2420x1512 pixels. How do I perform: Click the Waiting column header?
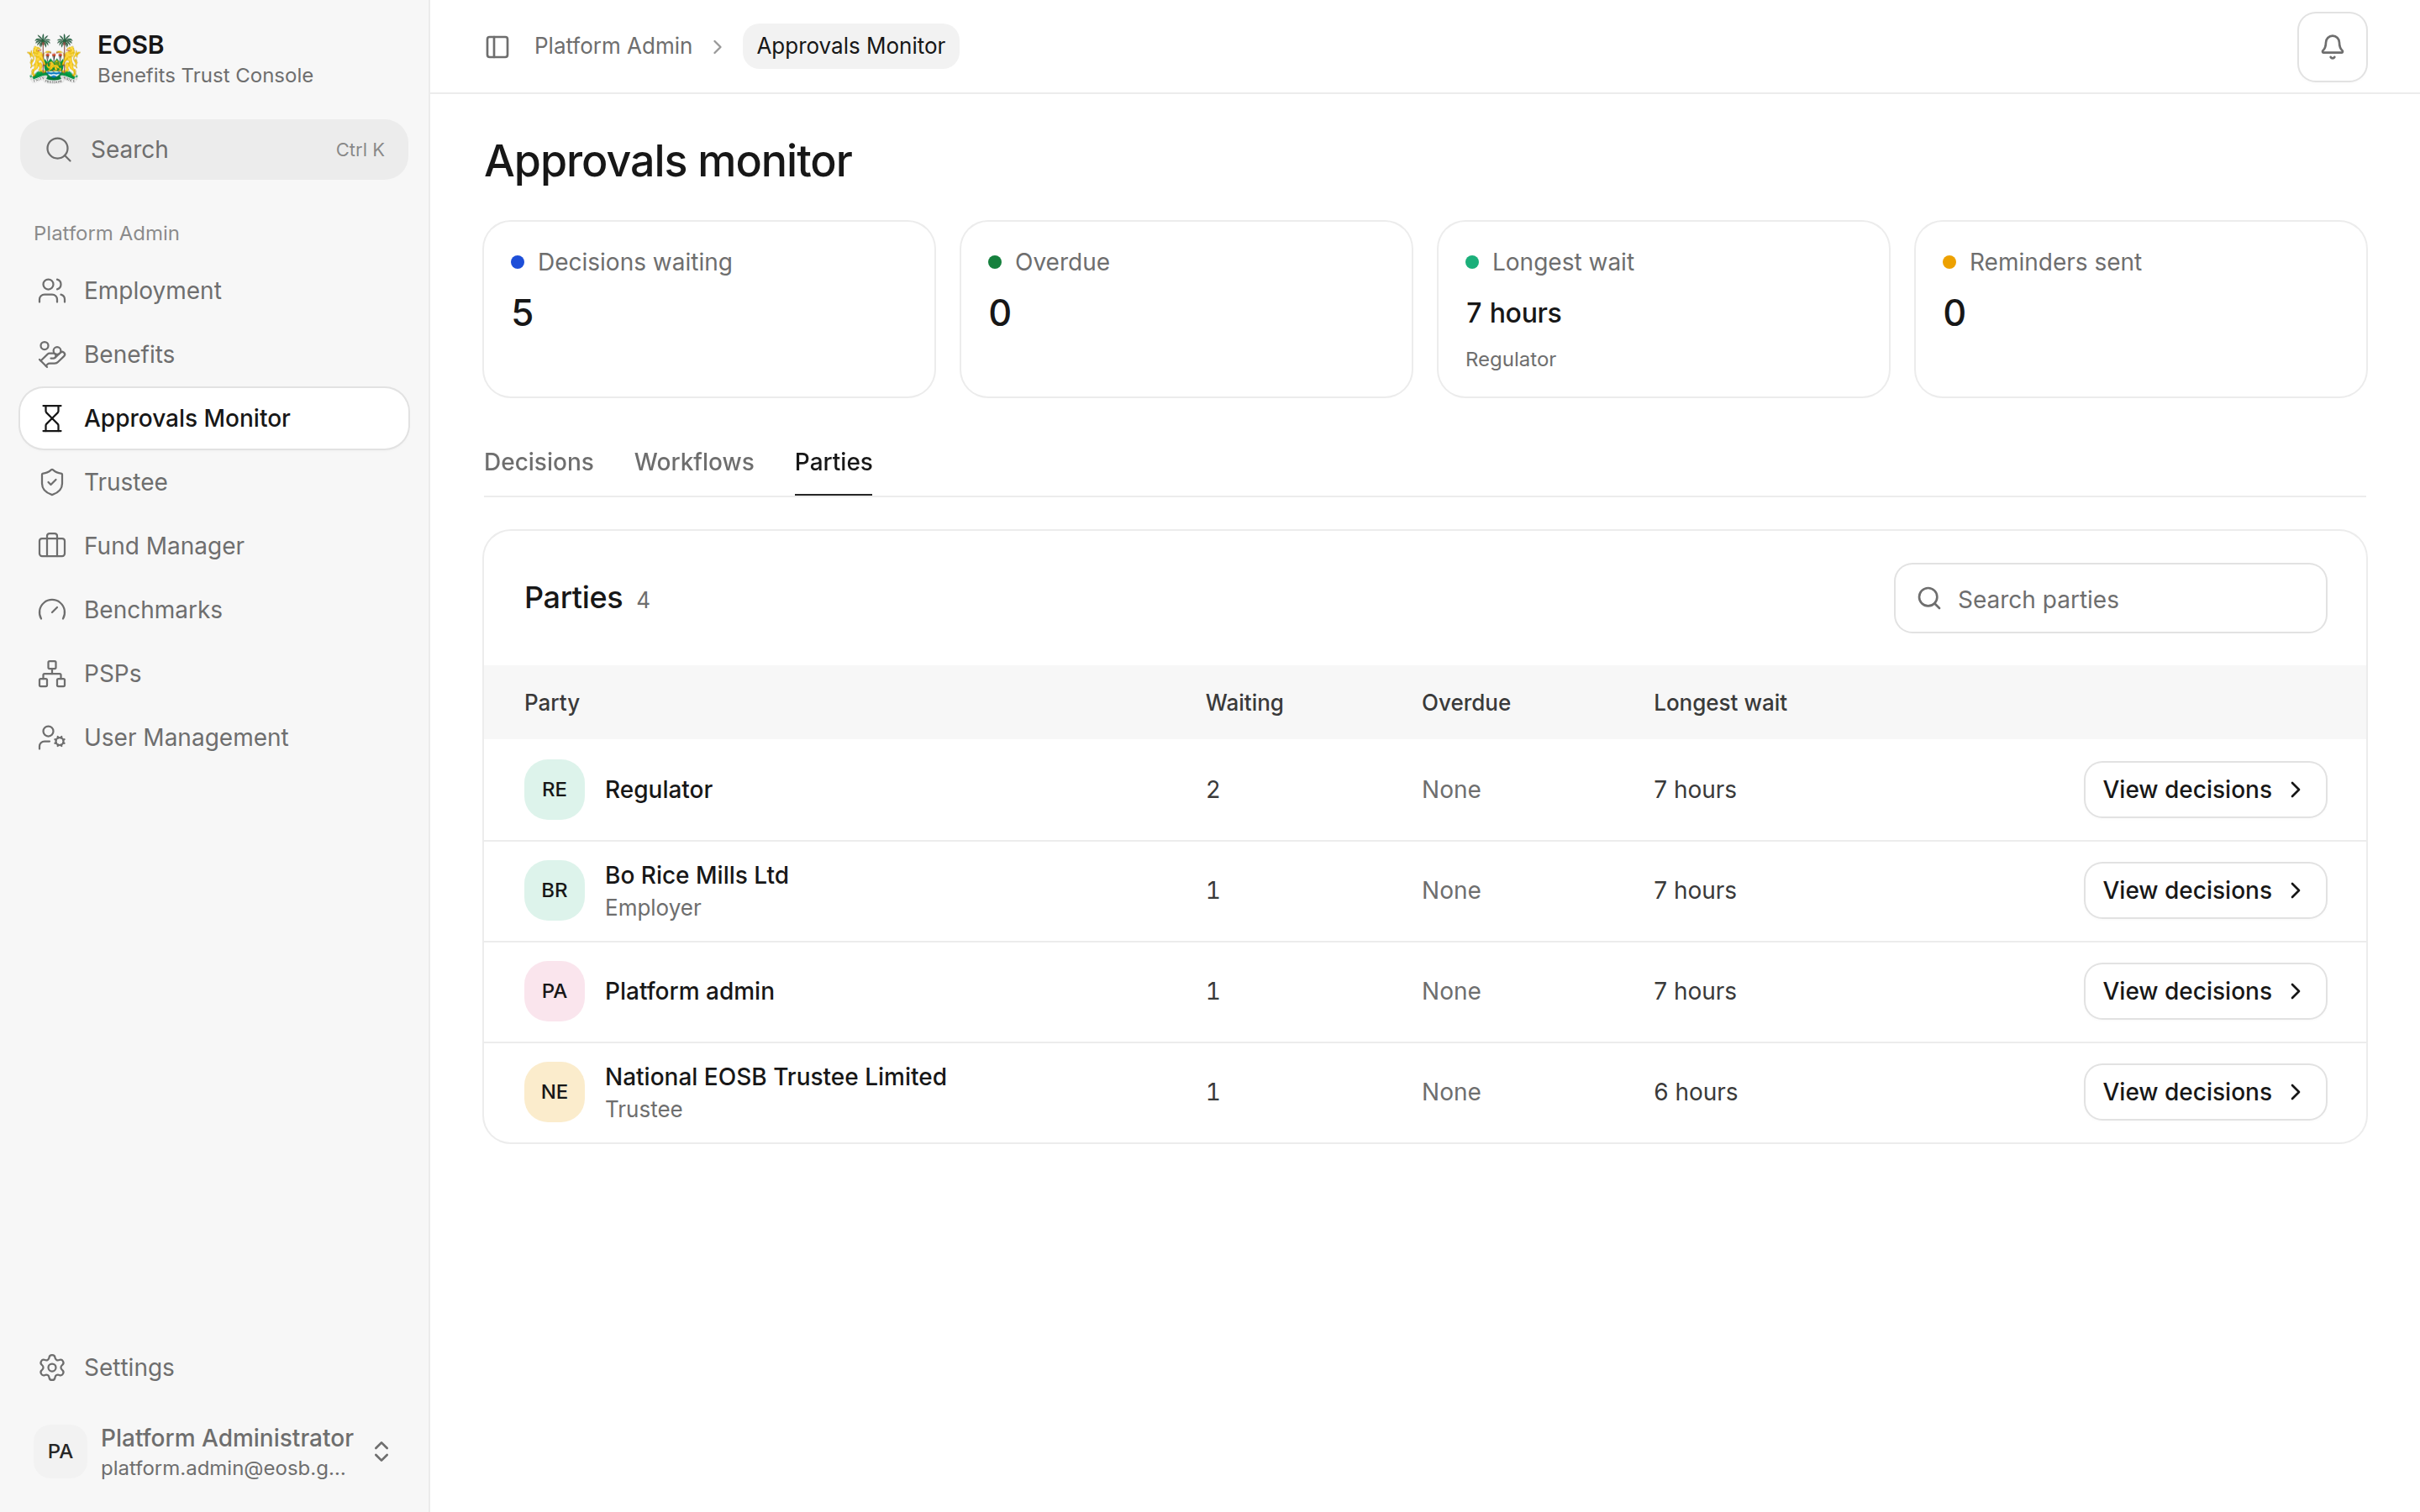tap(1244, 703)
